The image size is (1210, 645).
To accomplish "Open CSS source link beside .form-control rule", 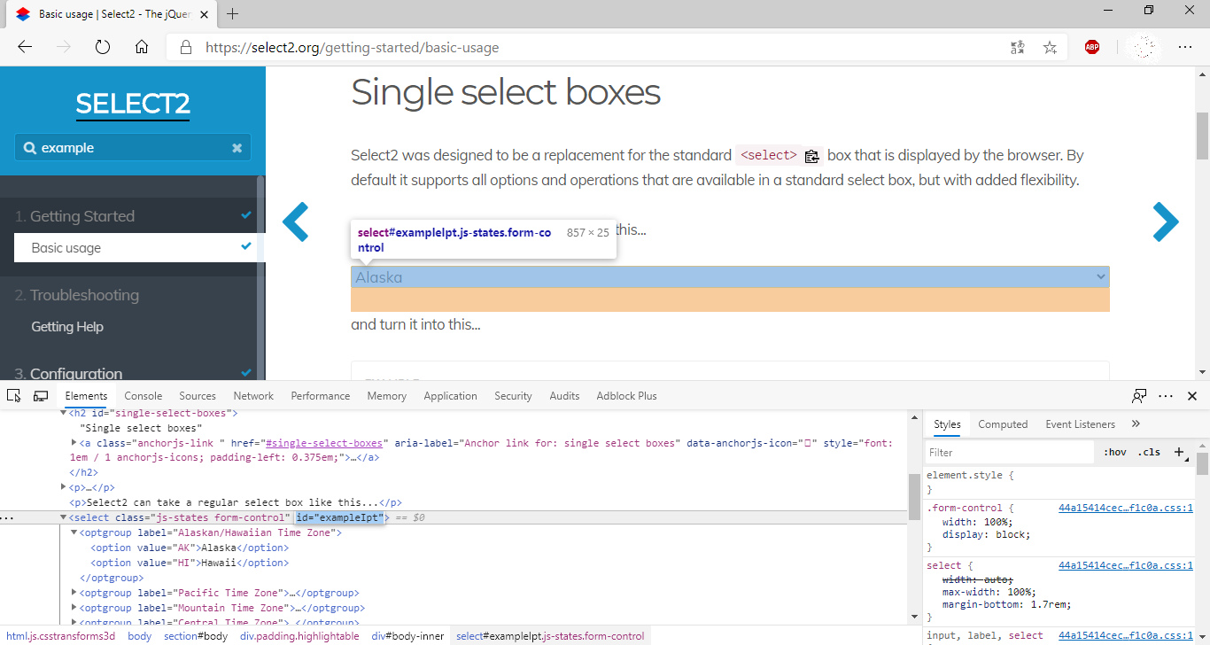I will pyautogui.click(x=1125, y=508).
